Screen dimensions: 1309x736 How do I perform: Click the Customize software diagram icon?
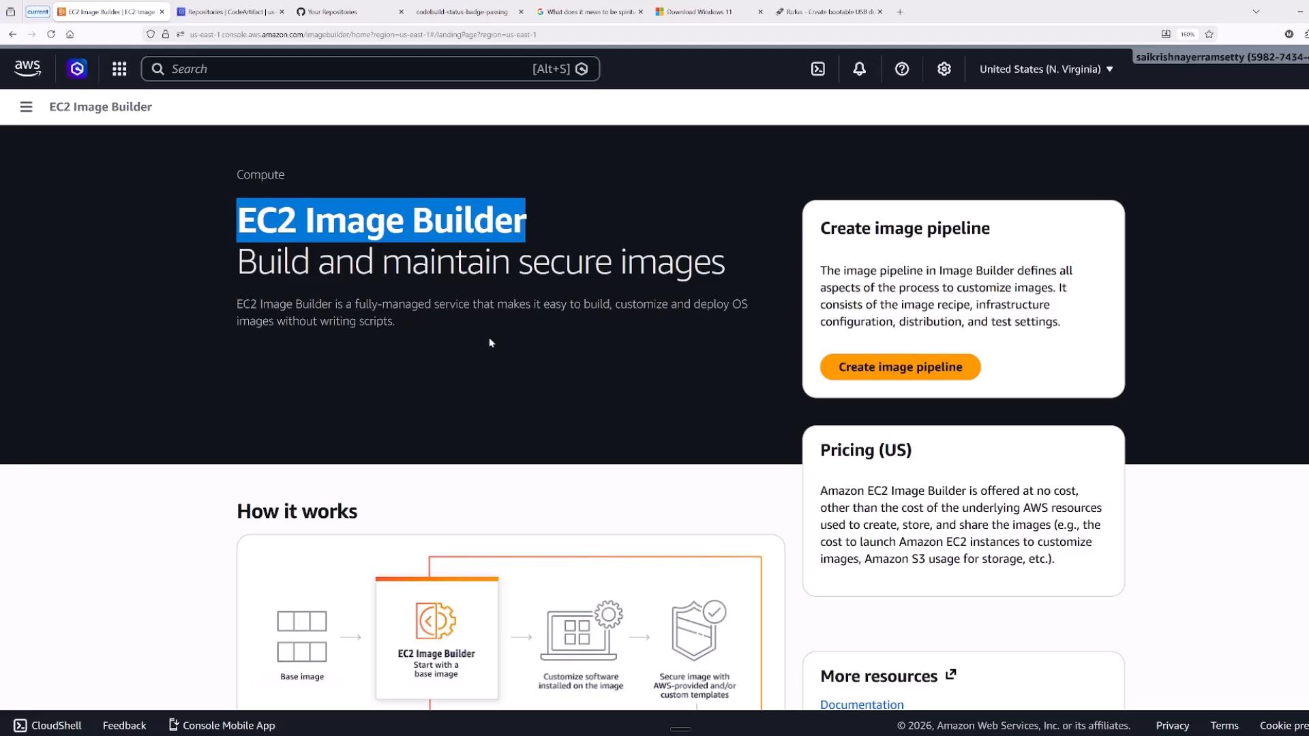pos(582,630)
